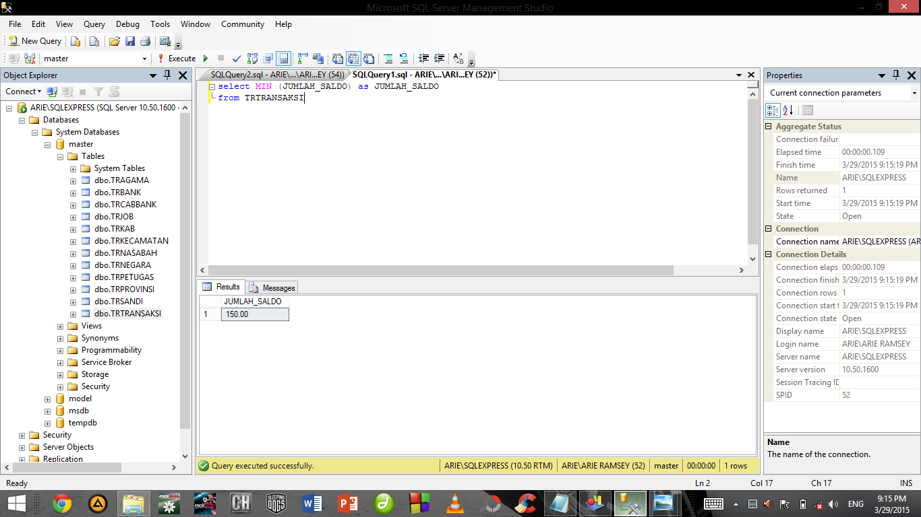Expand the tempdb database node
921x517 pixels.
coord(47,423)
